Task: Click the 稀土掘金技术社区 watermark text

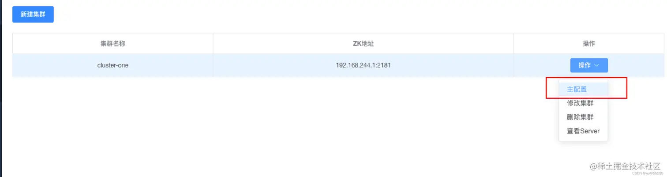Action: point(629,166)
